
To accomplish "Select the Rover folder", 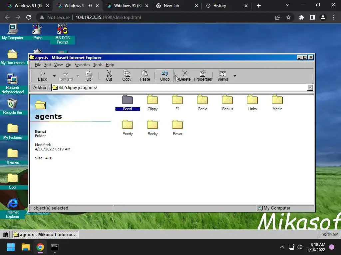I will click(x=177, y=128).
